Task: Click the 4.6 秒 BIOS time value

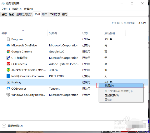Action: point(142,23)
